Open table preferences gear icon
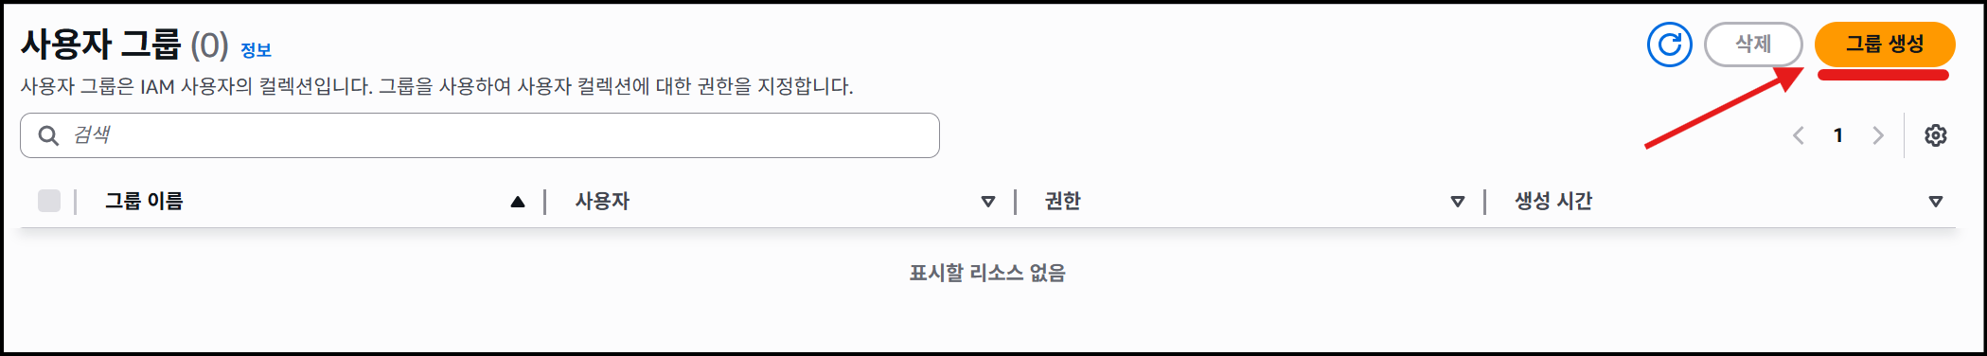Image resolution: width=1987 pixels, height=356 pixels. pyautogui.click(x=1936, y=135)
